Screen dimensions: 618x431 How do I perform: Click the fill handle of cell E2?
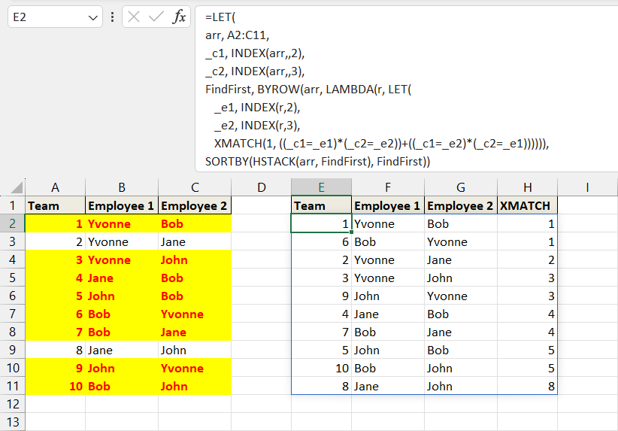[x=351, y=232]
